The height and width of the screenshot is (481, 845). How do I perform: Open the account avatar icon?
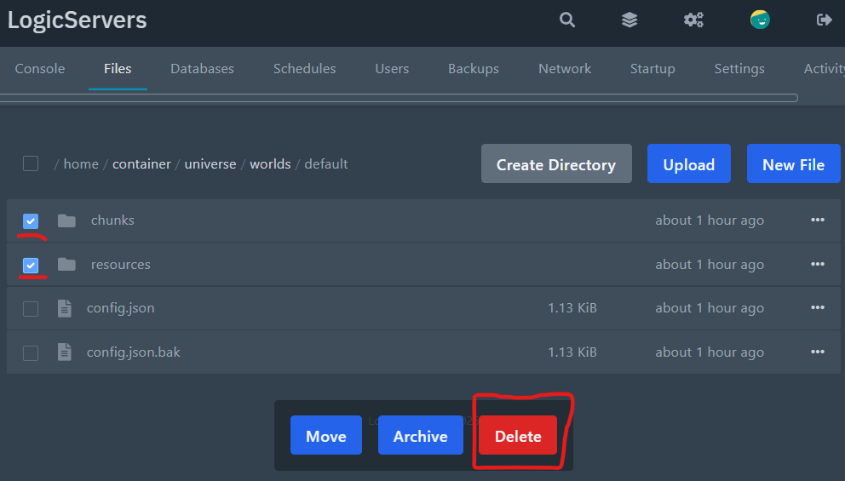tap(760, 20)
